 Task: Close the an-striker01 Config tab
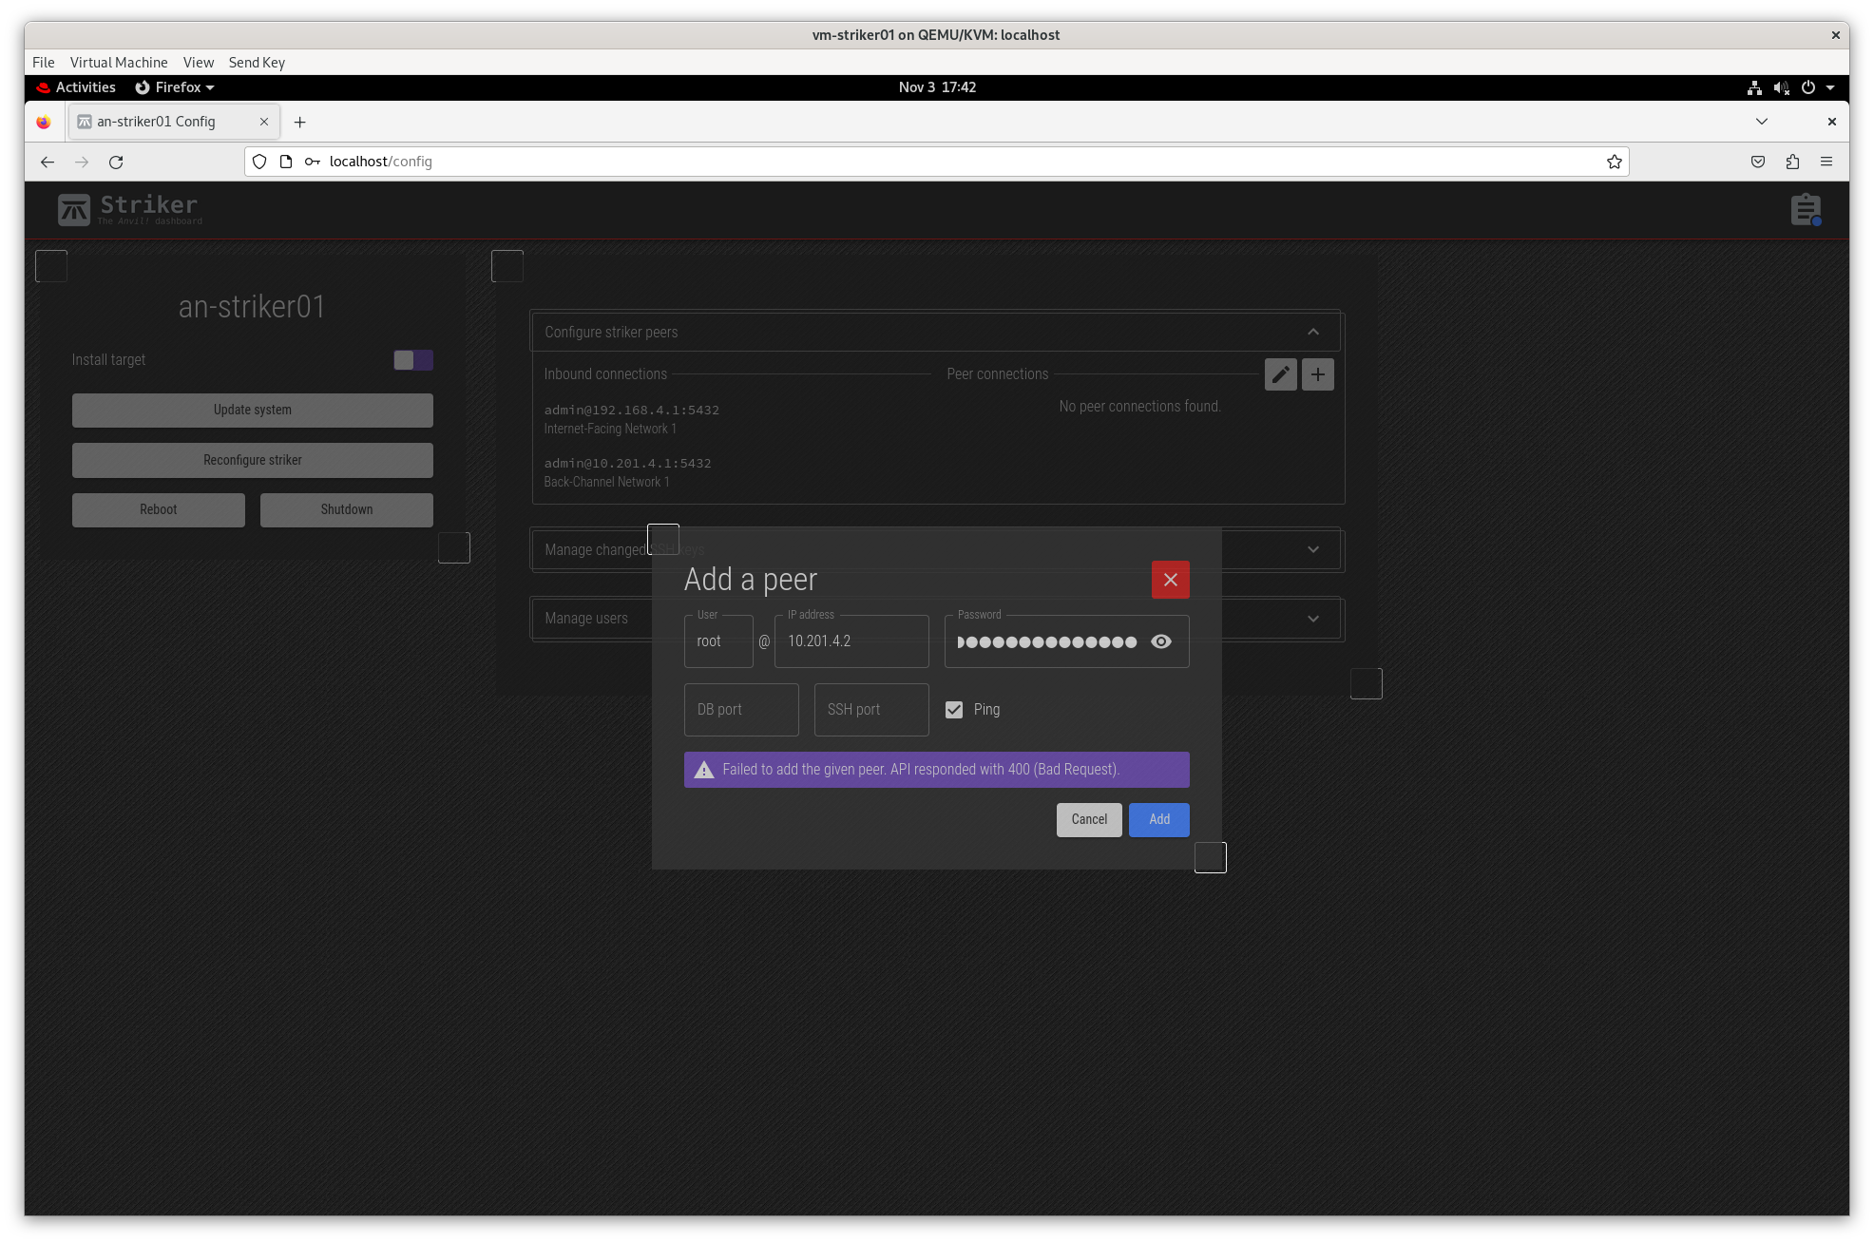pyautogui.click(x=264, y=122)
